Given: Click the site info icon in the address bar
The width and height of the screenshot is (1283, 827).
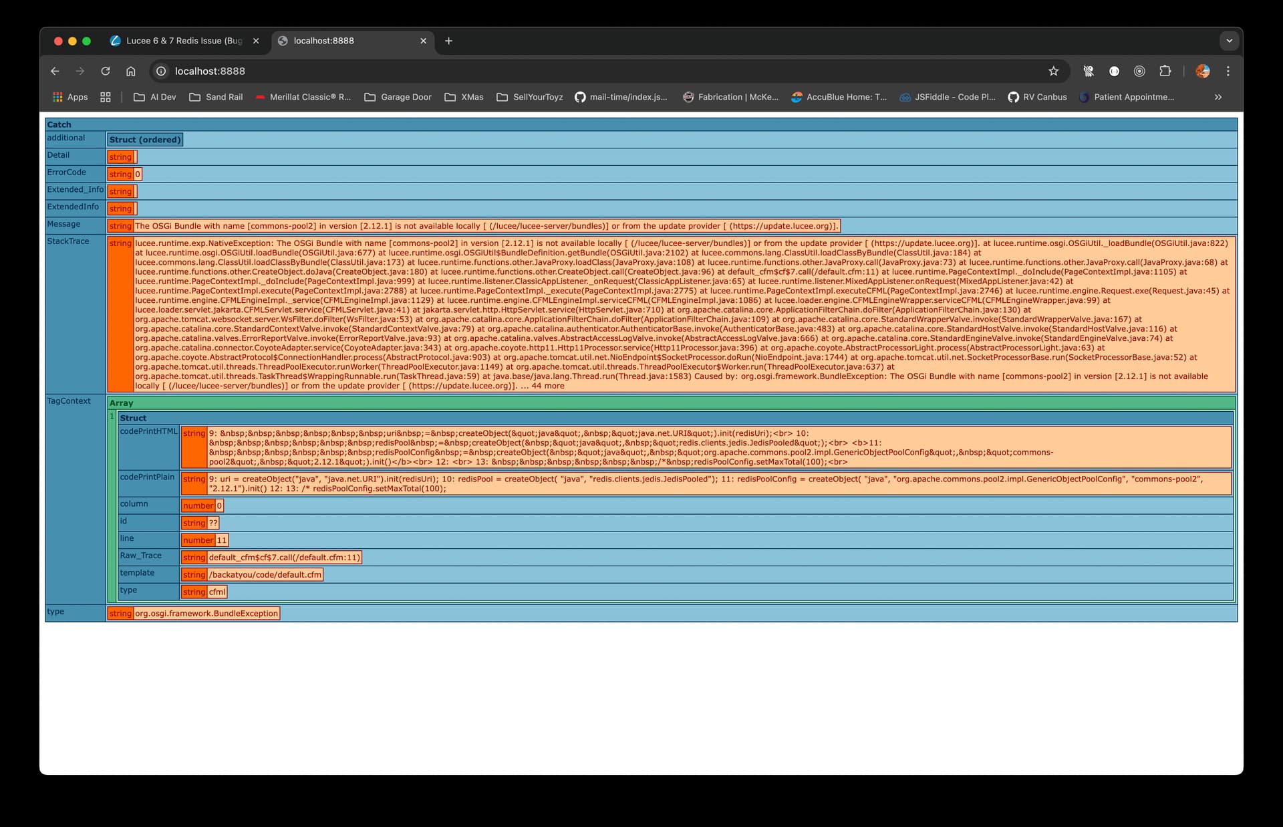Looking at the screenshot, I should (x=161, y=71).
